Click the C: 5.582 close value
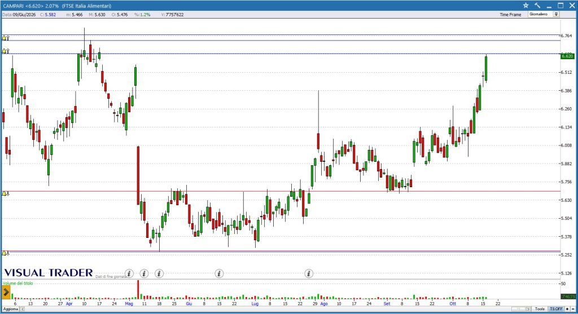The width and height of the screenshot is (578, 314). click(x=48, y=15)
